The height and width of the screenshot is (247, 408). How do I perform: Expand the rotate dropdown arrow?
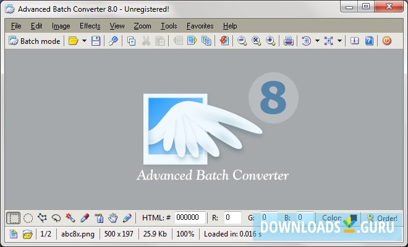(x=317, y=41)
